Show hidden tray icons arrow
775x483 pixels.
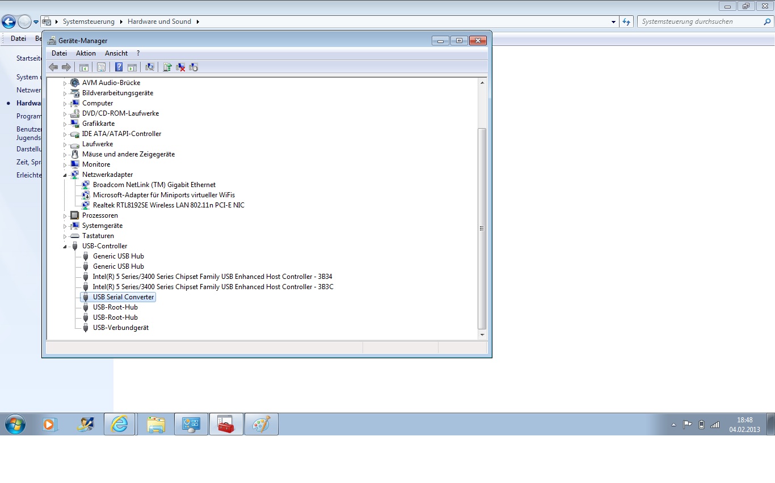673,425
